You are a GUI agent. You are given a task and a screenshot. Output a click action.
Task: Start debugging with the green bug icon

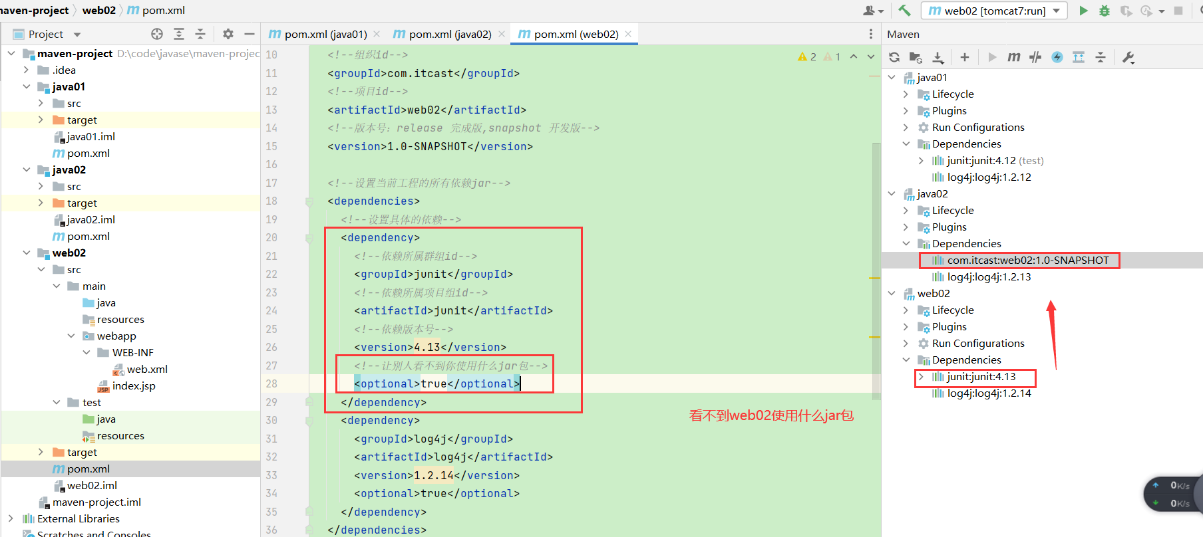[x=1105, y=11]
